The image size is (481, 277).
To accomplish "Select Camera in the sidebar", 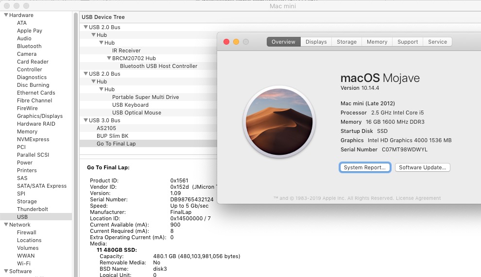I will click(27, 54).
